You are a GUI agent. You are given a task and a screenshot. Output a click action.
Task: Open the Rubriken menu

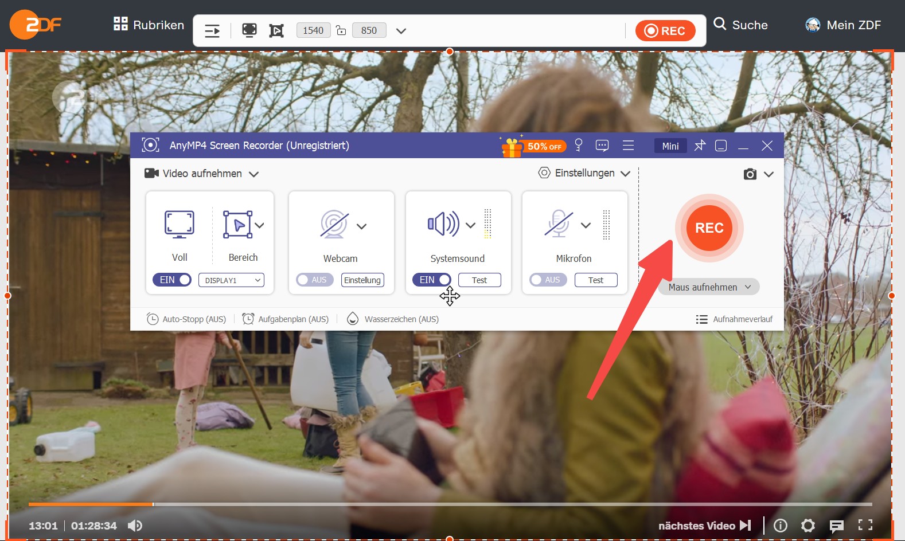[149, 25]
